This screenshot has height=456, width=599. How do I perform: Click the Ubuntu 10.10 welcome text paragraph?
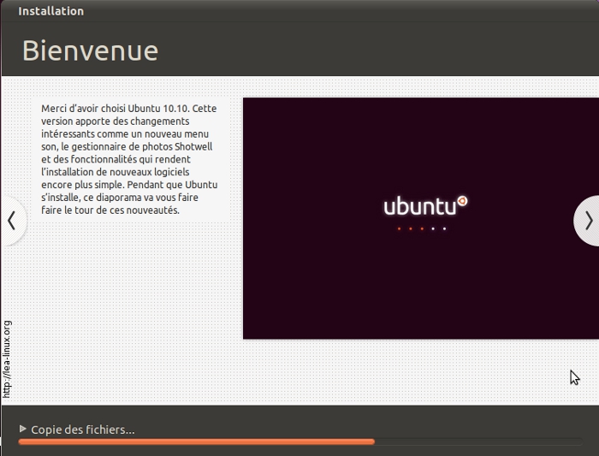point(129,159)
